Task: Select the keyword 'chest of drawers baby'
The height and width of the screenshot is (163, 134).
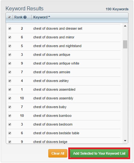Action: [50, 107]
